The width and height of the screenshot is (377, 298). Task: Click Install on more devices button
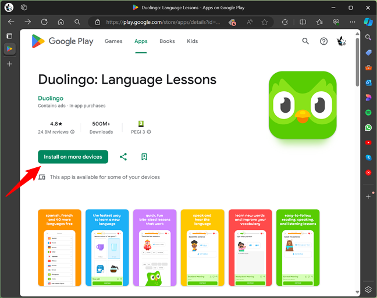[x=73, y=157]
